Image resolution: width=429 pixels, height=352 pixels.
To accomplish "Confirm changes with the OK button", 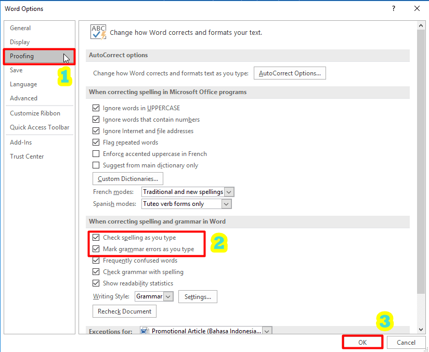I will (362, 343).
